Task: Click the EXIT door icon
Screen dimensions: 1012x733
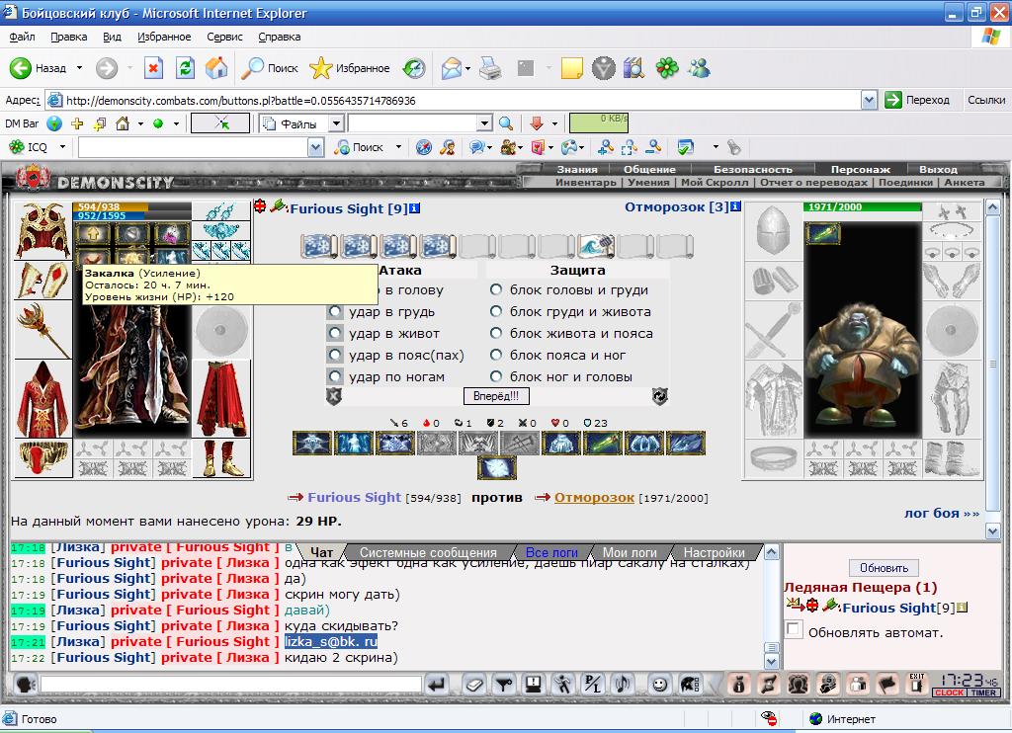Action: tap(916, 684)
